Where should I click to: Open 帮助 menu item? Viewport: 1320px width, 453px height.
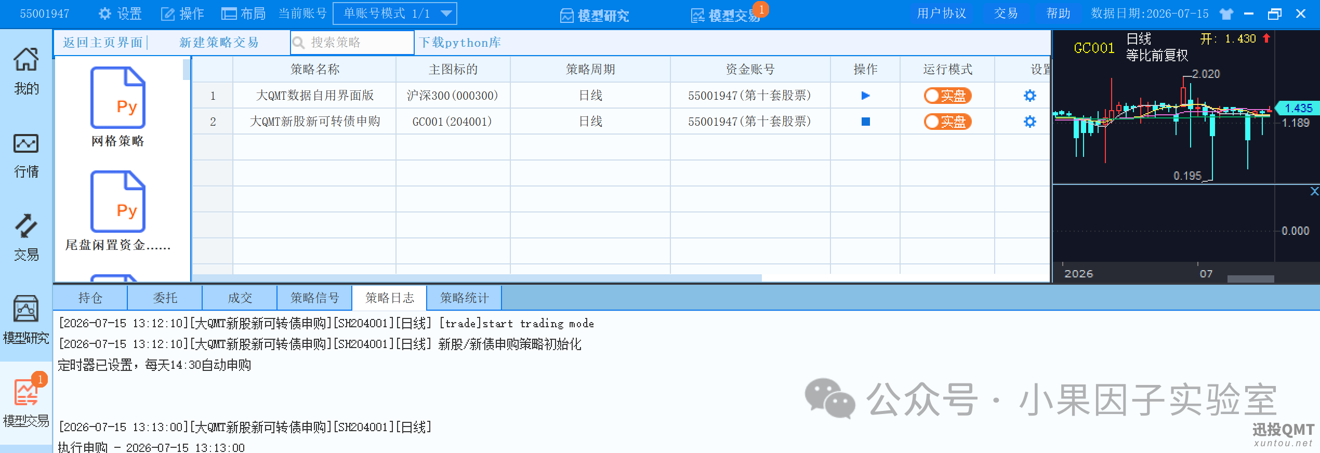tap(1059, 14)
